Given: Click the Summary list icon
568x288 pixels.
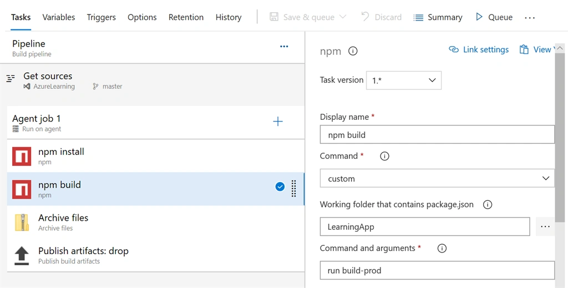Looking at the screenshot, I should coord(418,17).
